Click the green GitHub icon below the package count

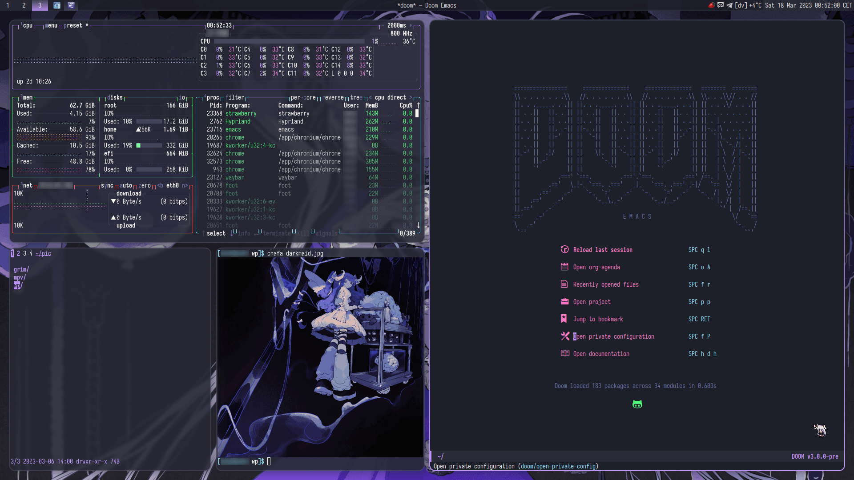pos(637,404)
